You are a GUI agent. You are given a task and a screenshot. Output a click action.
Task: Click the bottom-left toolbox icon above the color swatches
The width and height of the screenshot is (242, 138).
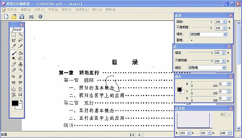(13, 95)
